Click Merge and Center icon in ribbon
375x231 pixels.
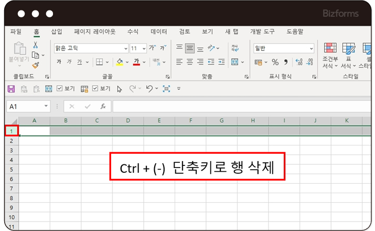tap(235, 62)
